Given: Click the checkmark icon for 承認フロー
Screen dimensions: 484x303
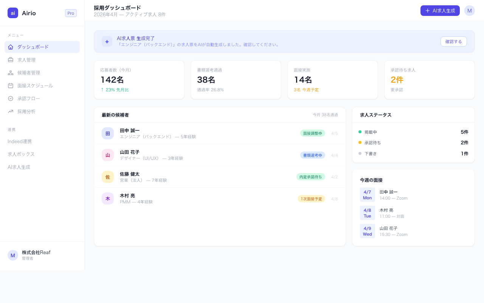Looking at the screenshot, I should (11, 98).
